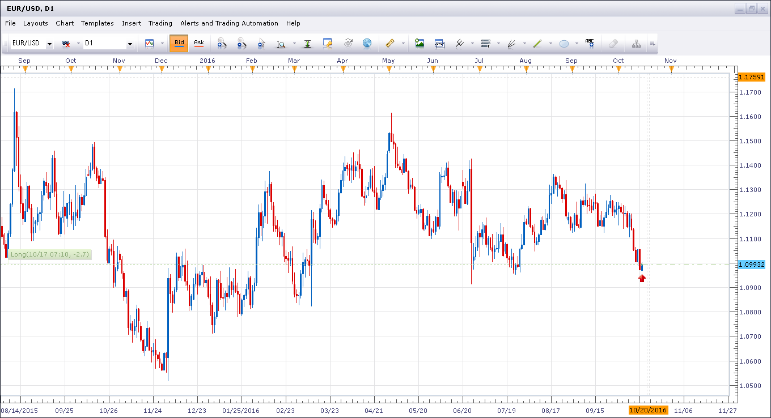Click the globe icon in toolbar
771x418 pixels.
coord(367,43)
